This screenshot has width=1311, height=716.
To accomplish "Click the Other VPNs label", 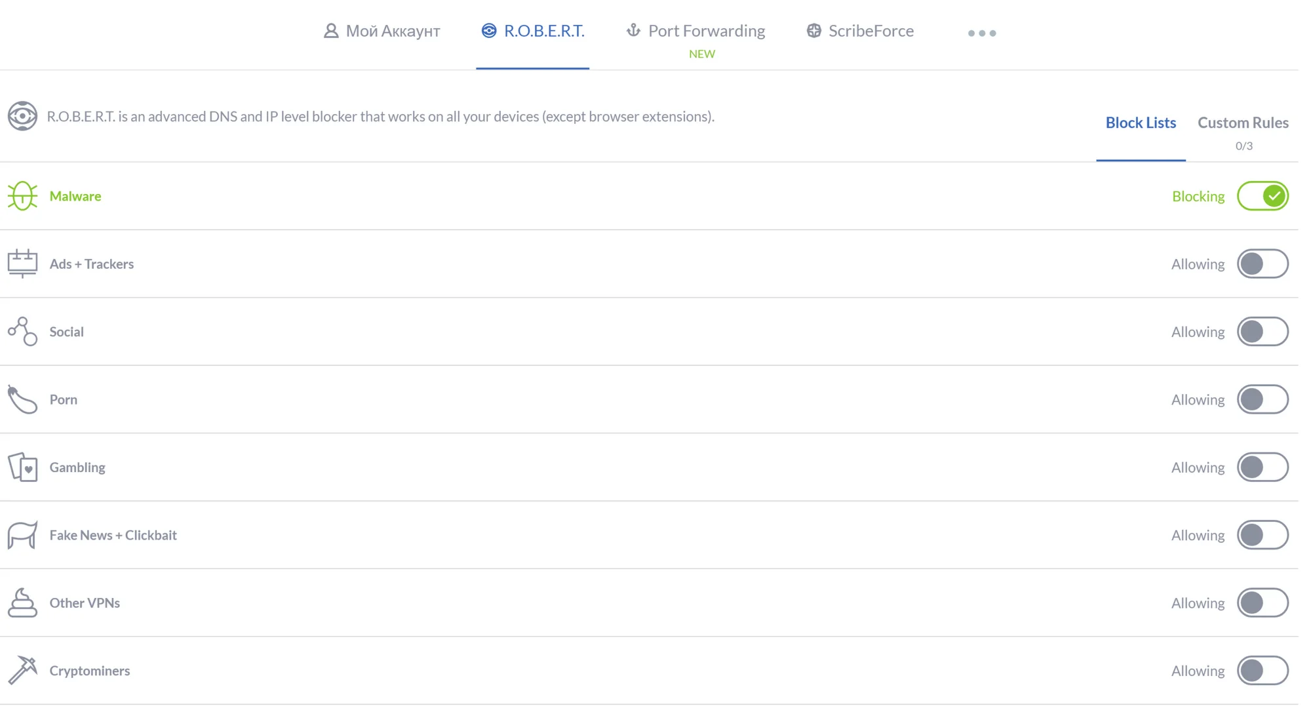I will pyautogui.click(x=85, y=603).
